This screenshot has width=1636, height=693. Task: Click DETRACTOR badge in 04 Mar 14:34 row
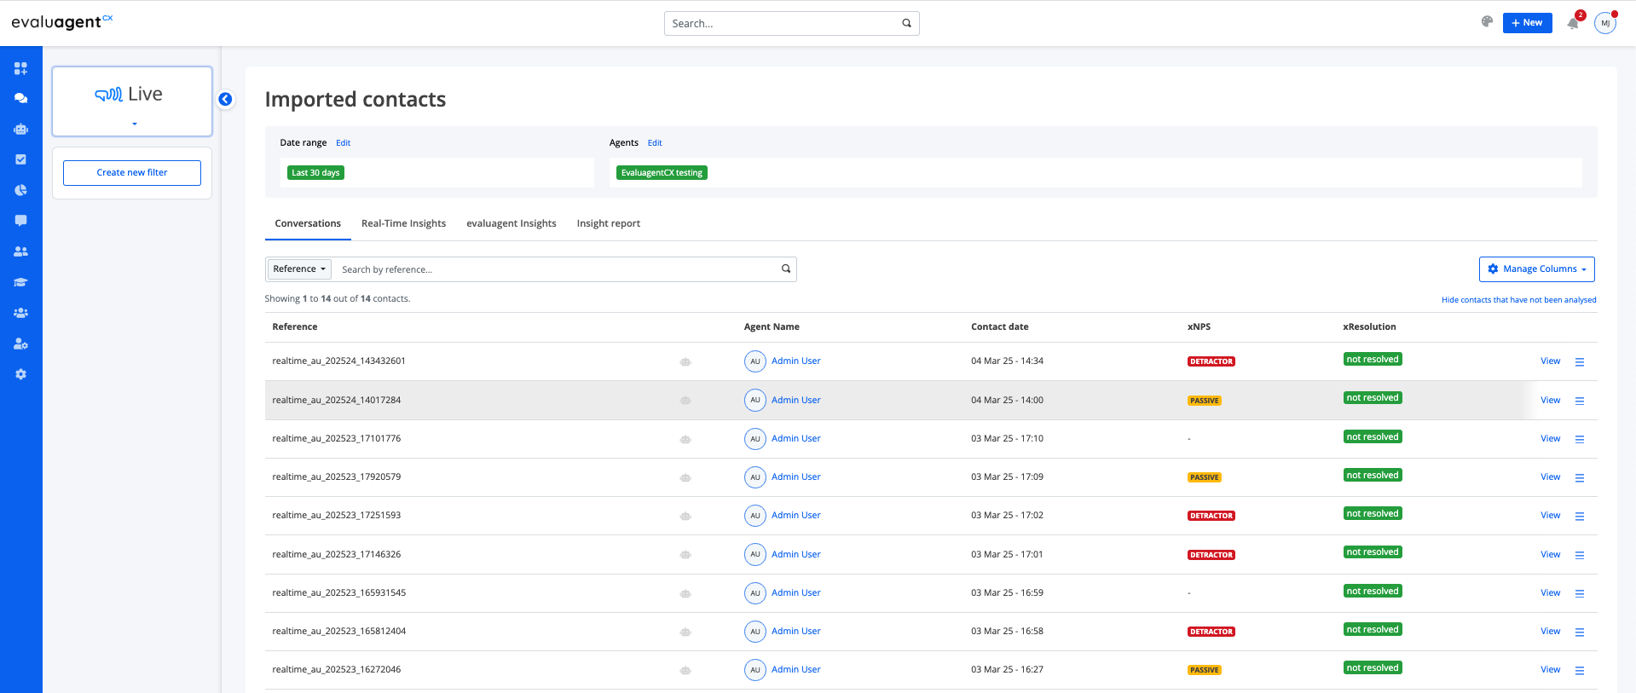[1211, 361]
